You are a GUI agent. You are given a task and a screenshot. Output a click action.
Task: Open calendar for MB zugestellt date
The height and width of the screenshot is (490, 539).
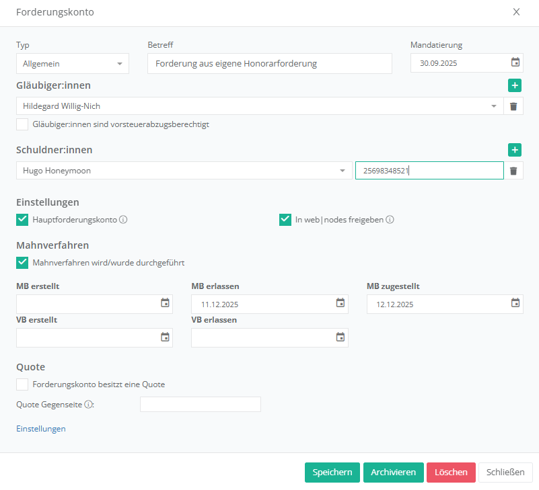click(515, 303)
